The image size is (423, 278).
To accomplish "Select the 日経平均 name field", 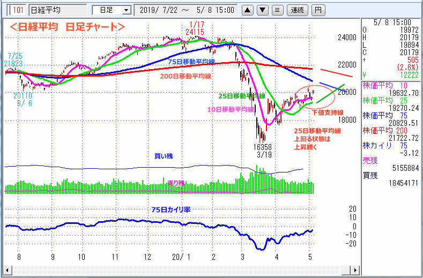I will point(56,10).
